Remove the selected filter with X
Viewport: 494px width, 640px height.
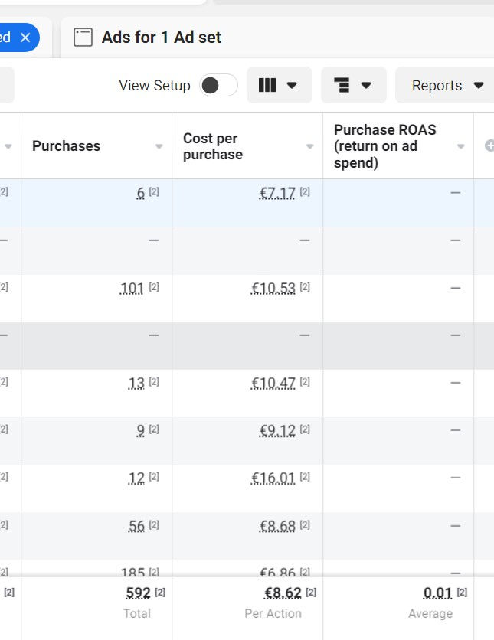25,37
